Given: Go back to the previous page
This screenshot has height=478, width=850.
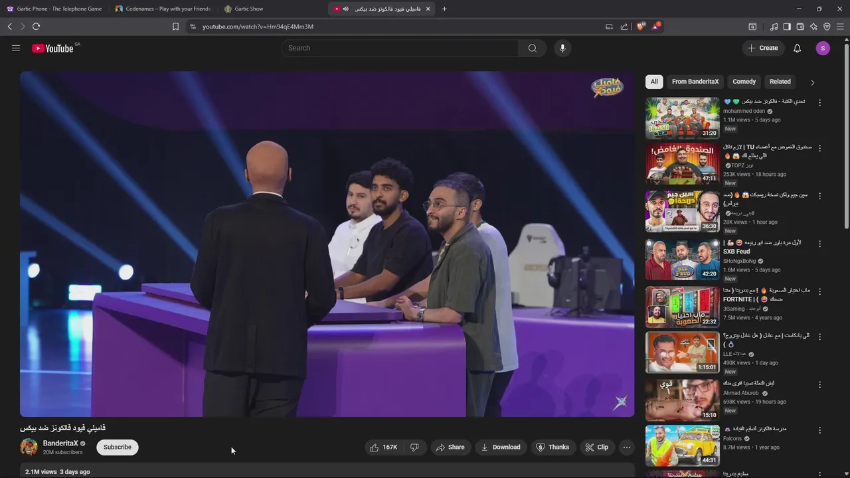Looking at the screenshot, I should point(9,27).
